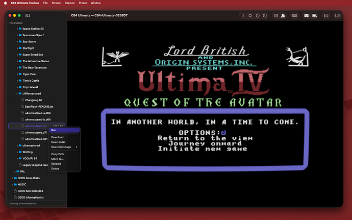Open the Window menu
Image resolution: width=352 pixels, height=220 pixels.
[x=95, y=3]
